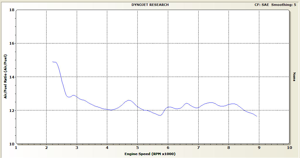Click the x-axis tick label 5
300x158 pixels.
(137, 148)
